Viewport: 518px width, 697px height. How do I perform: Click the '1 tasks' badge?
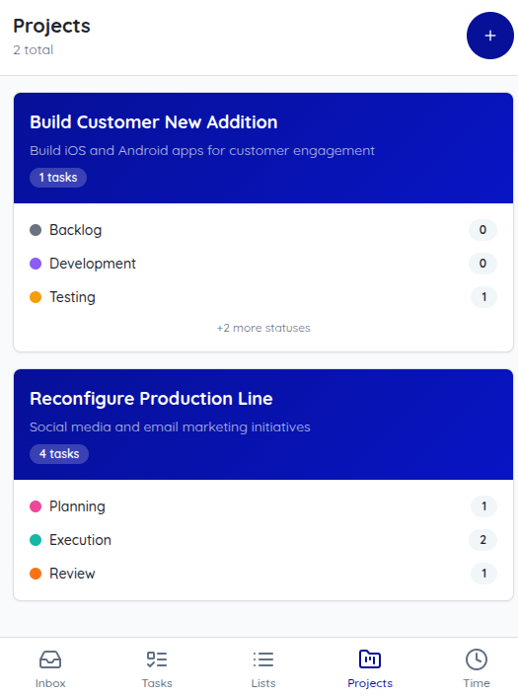point(58,178)
